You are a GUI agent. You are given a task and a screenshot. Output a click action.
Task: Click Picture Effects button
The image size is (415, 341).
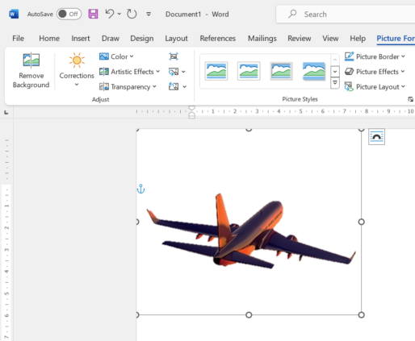[375, 72]
